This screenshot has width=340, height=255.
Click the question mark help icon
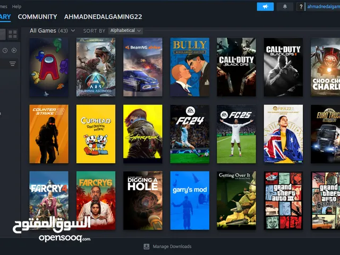(x=301, y=7)
